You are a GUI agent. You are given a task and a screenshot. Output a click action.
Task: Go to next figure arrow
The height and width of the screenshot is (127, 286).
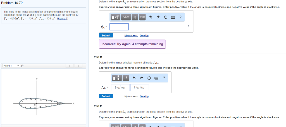78,66
